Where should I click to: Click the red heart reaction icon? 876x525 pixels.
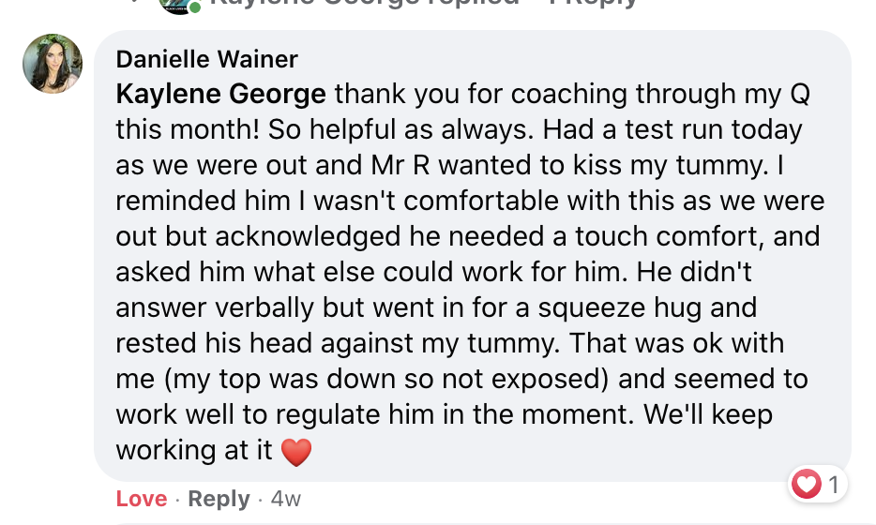pyautogui.click(x=807, y=485)
